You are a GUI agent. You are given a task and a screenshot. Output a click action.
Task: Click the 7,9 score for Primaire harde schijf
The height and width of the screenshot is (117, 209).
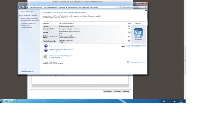click(x=129, y=41)
